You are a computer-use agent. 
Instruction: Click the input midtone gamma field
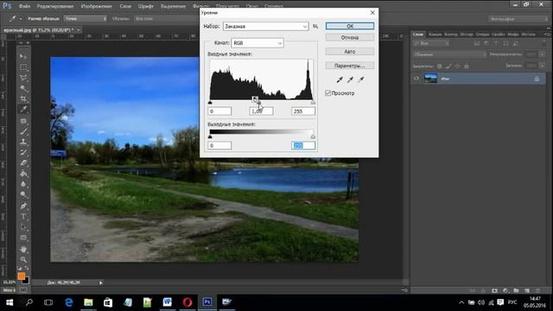click(x=261, y=111)
